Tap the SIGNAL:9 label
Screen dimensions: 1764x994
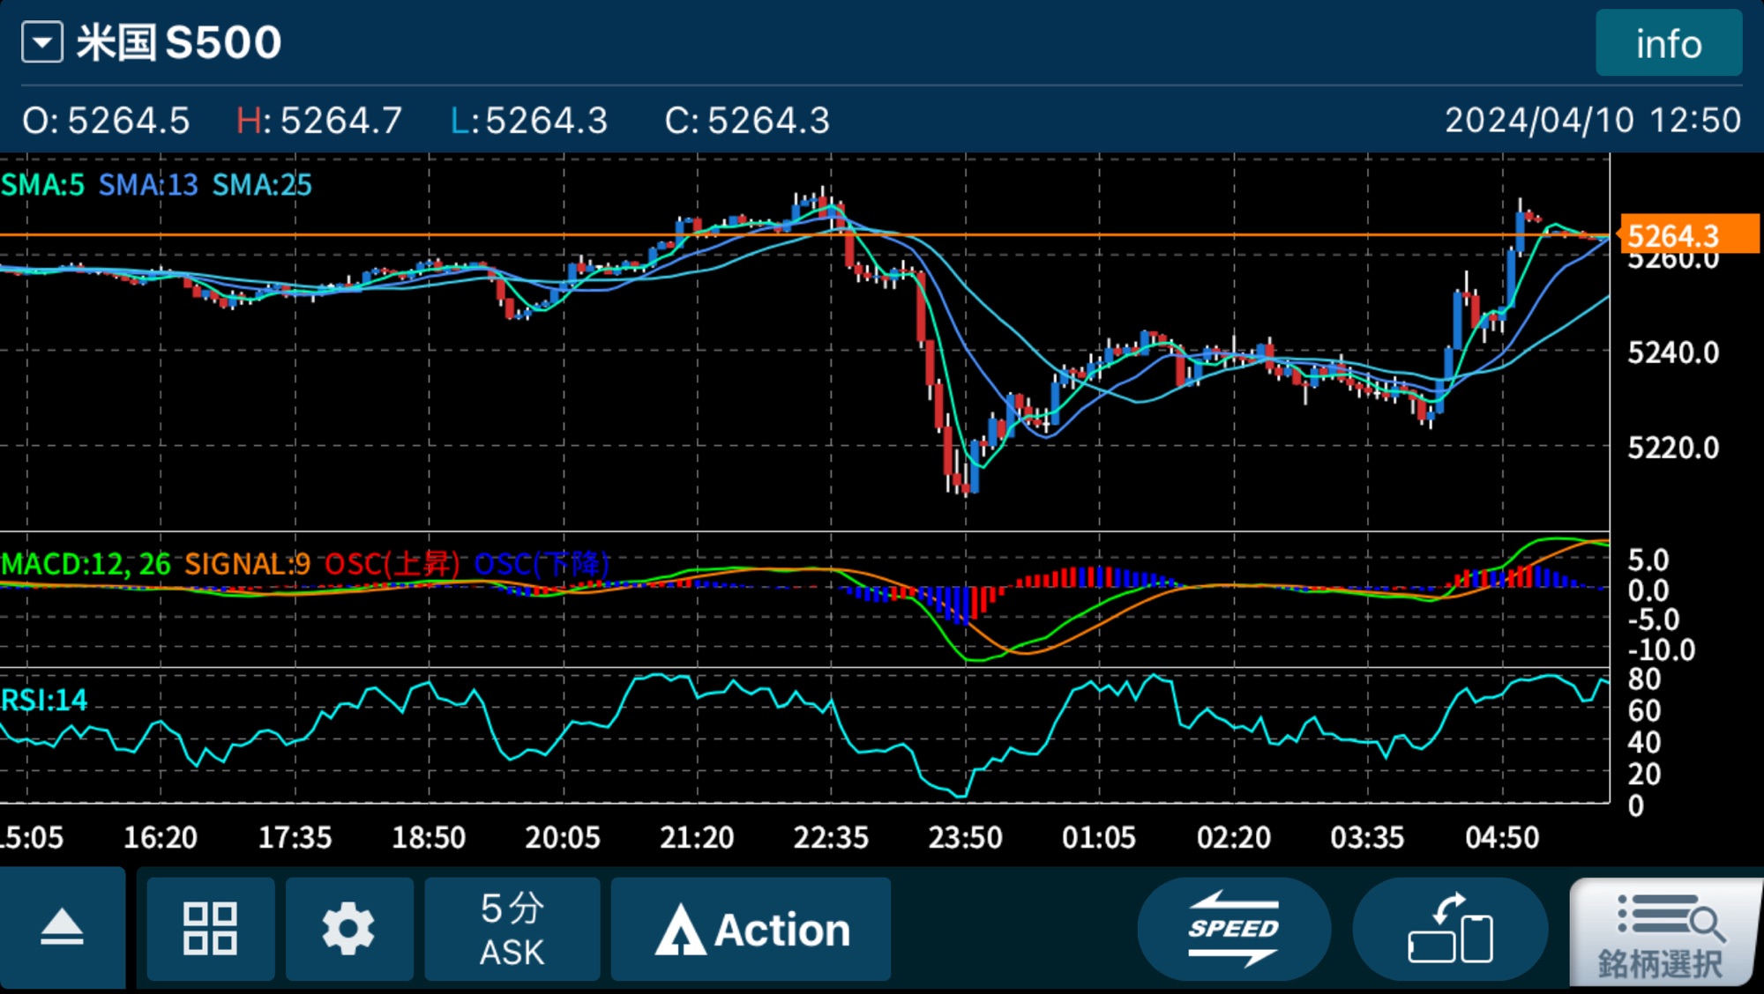247,564
